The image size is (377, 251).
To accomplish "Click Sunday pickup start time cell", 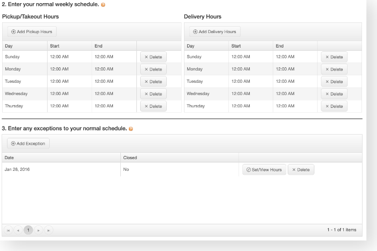I will [x=59, y=57].
